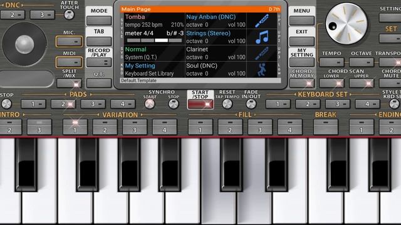Toggle the Style to KBD Set round button
Image resolution: width=401 pixels, height=225 pixels.
(x=394, y=104)
